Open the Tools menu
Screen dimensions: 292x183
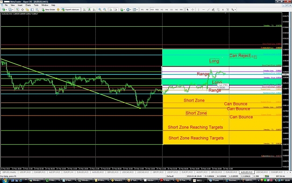tap(36, 5)
